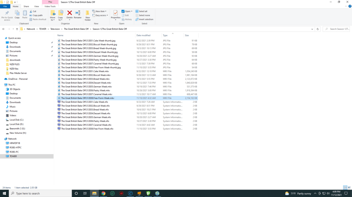Open the Help question mark icon
352x197 pixels.
(350, 6)
